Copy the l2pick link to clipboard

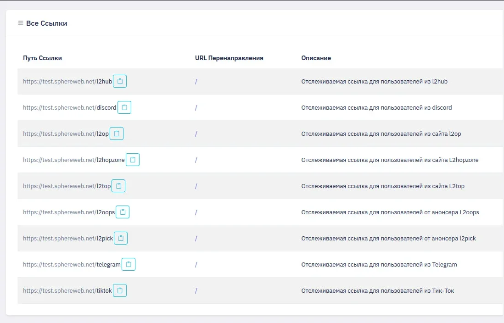pyautogui.click(x=121, y=238)
